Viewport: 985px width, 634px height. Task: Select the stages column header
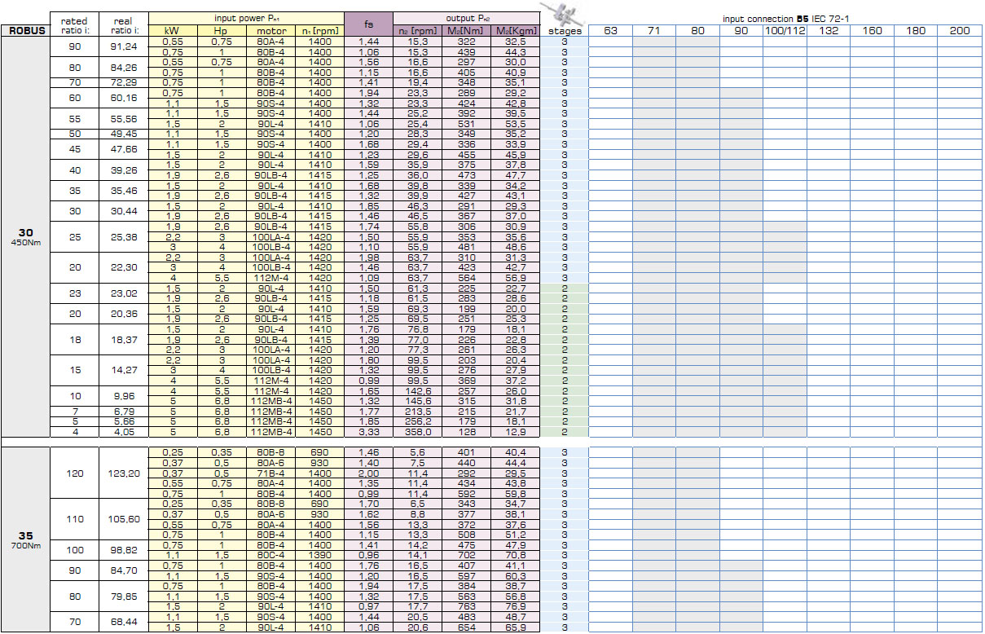tap(564, 31)
